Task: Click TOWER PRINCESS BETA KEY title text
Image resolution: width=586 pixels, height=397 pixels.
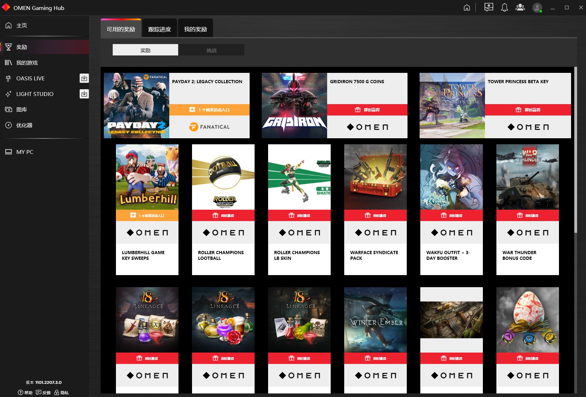Action: 518,81
